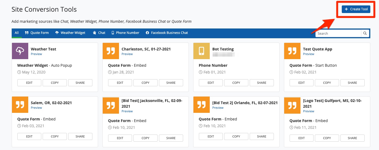379x150 pixels.
Task: Edit the Weather Test tool
Action: 29,83
